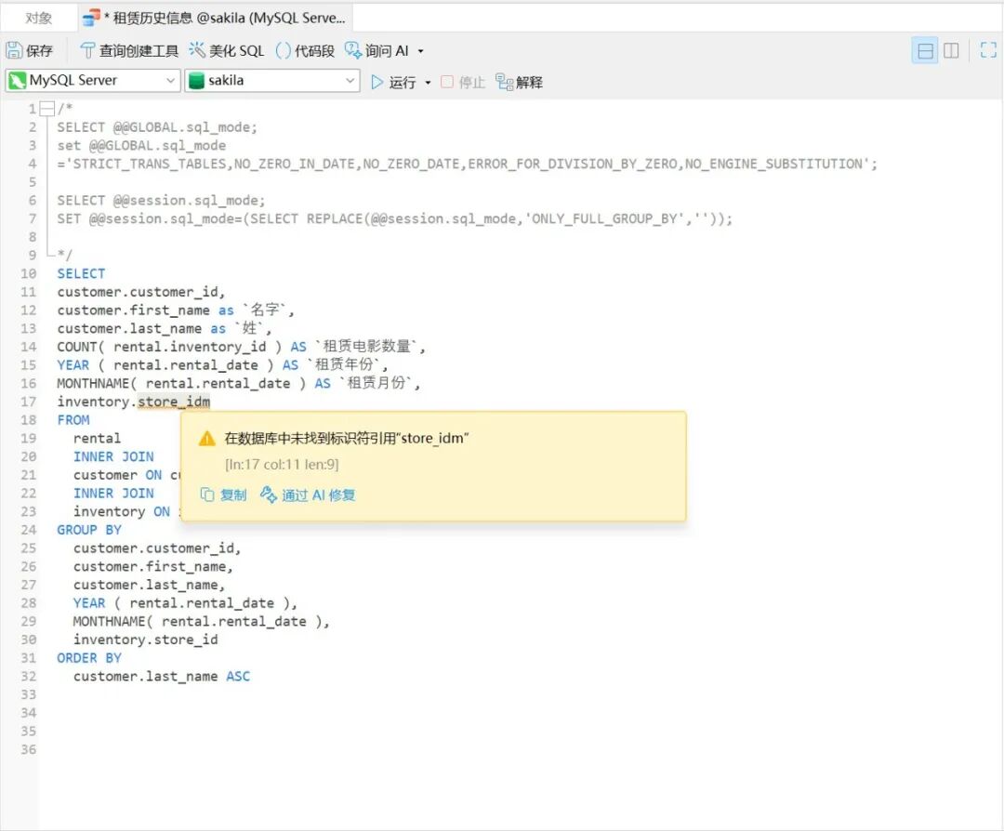Click rental table name on line 19
This screenshot has height=831, width=1004.
pos(97,439)
